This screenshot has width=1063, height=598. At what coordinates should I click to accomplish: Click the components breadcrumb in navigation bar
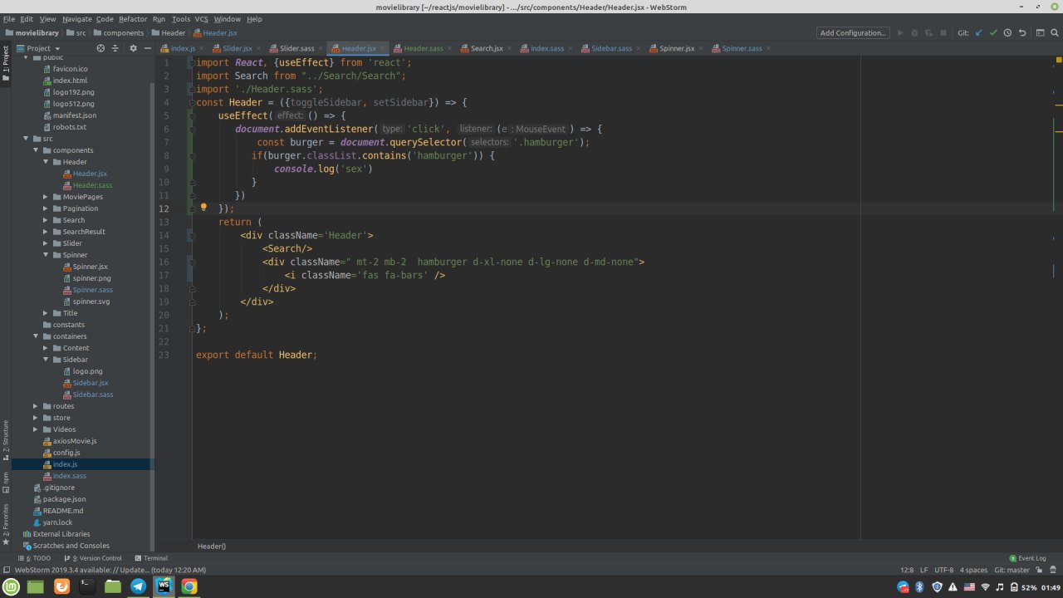[118, 33]
